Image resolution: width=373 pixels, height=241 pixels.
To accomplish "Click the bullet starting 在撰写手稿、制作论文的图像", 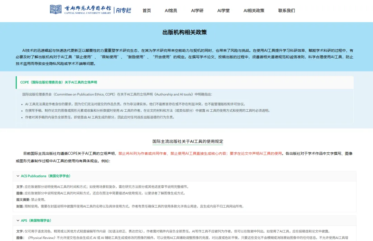I will [x=147, y=111].
